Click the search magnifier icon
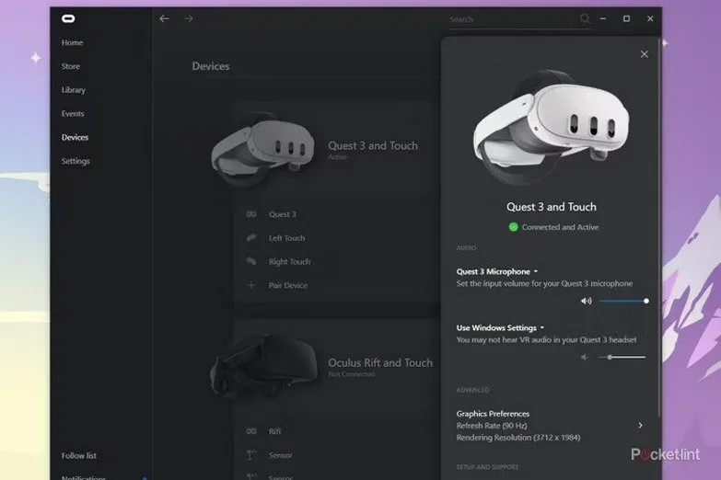 pyautogui.click(x=586, y=18)
